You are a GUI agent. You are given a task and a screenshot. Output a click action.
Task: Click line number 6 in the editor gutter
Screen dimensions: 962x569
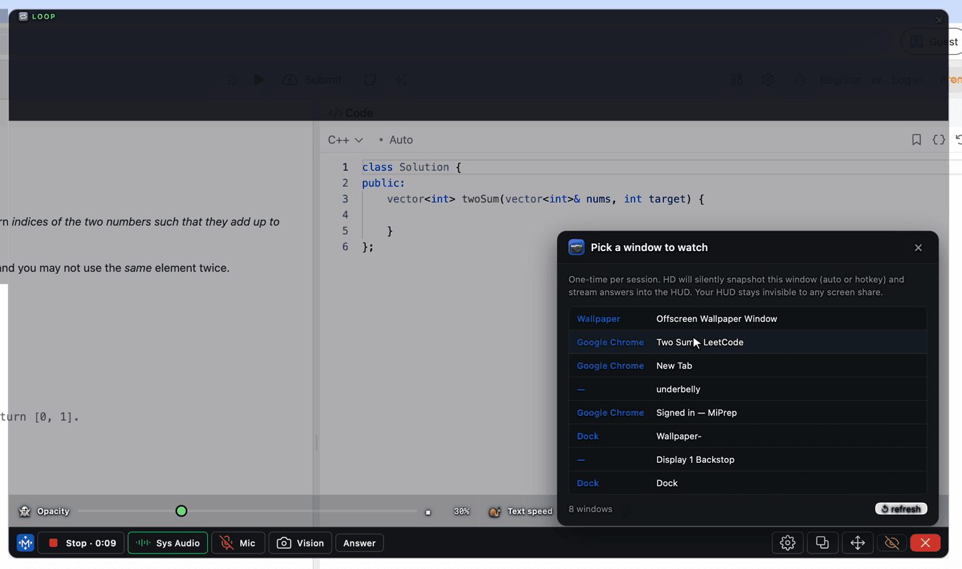pos(345,246)
